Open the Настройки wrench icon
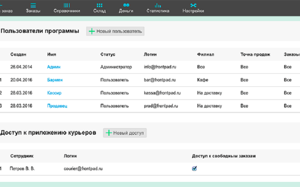300x187 pixels. (193, 5)
